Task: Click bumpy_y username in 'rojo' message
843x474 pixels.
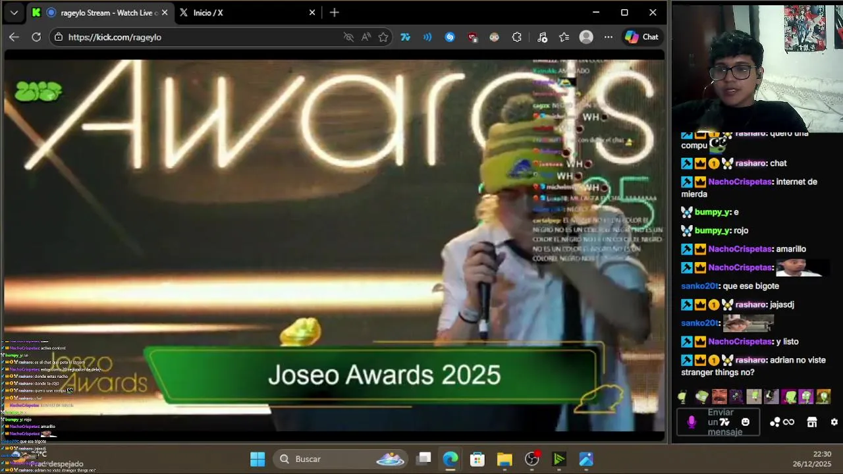Action: tap(712, 230)
